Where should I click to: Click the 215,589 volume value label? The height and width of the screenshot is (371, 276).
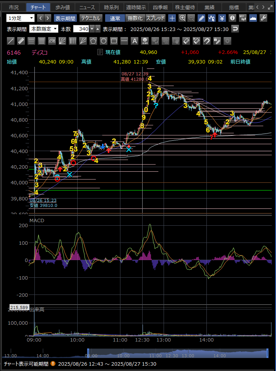click(x=19, y=308)
